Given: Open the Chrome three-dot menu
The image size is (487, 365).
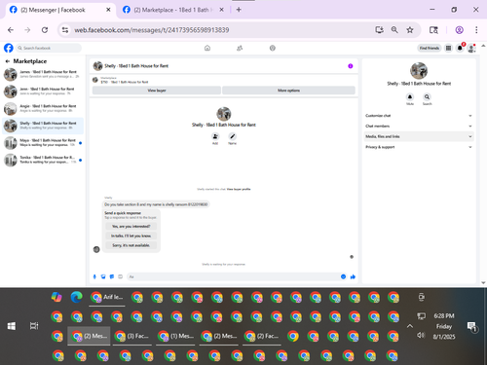Looking at the screenshot, I should pos(476,30).
